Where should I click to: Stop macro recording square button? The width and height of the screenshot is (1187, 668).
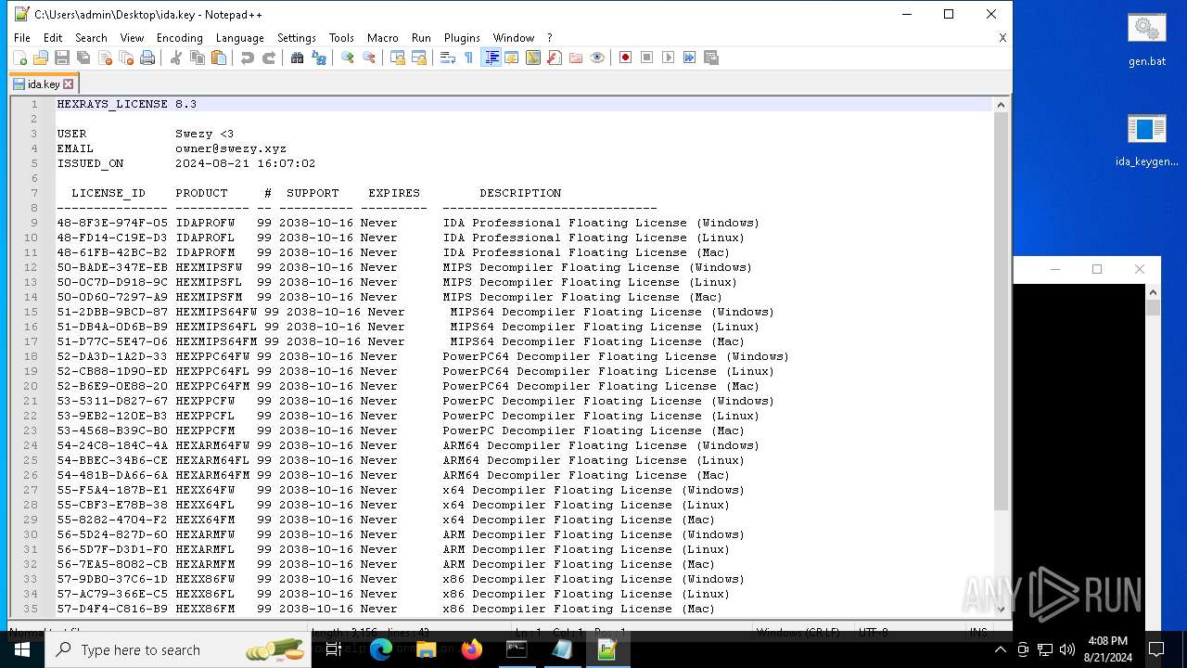(x=647, y=58)
